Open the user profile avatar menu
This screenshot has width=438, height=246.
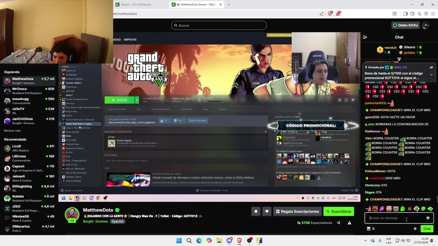click(425, 25)
